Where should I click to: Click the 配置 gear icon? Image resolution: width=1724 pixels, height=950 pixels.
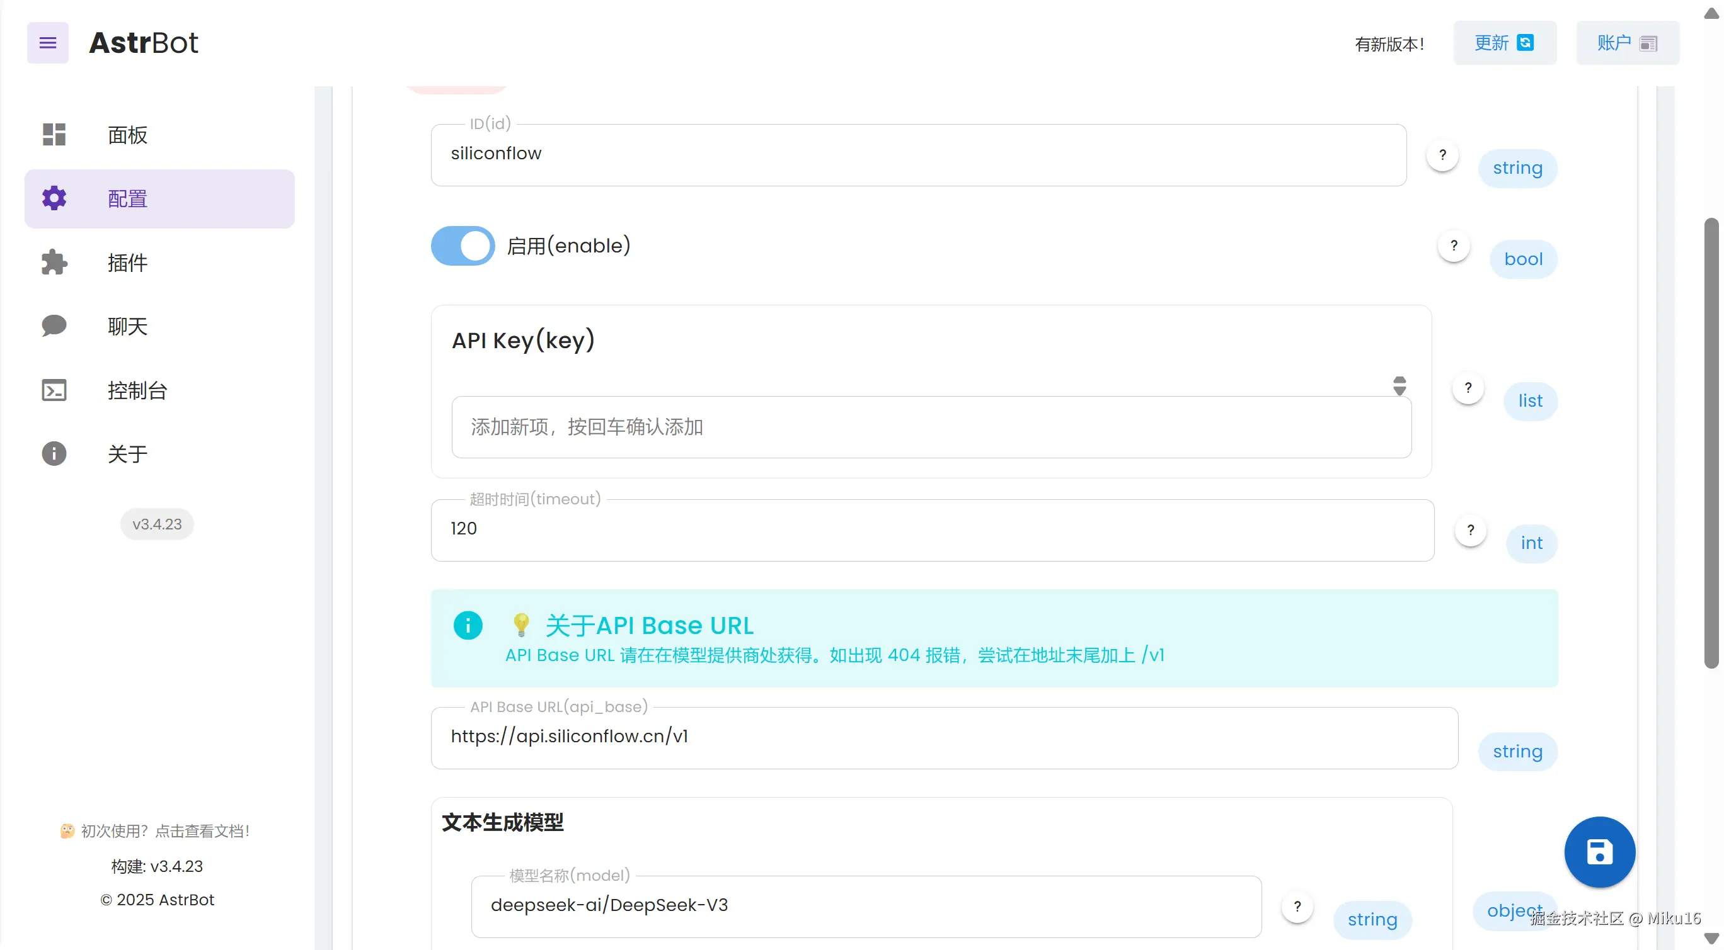tap(54, 198)
